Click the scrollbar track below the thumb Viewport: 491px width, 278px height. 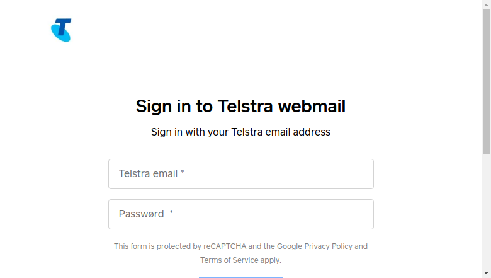click(486, 212)
